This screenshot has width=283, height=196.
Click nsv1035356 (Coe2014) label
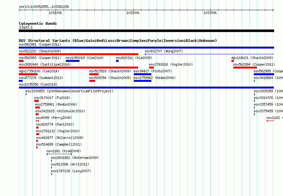38,84
